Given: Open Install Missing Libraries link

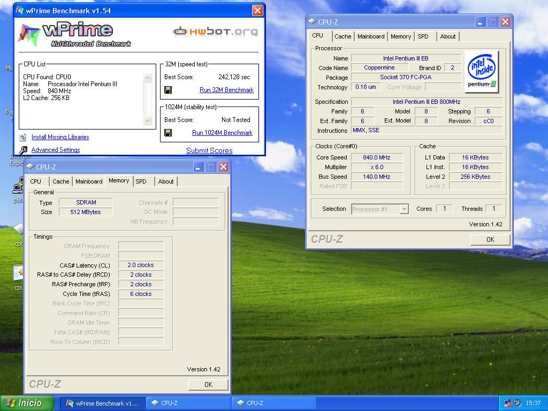Looking at the screenshot, I should [x=60, y=137].
